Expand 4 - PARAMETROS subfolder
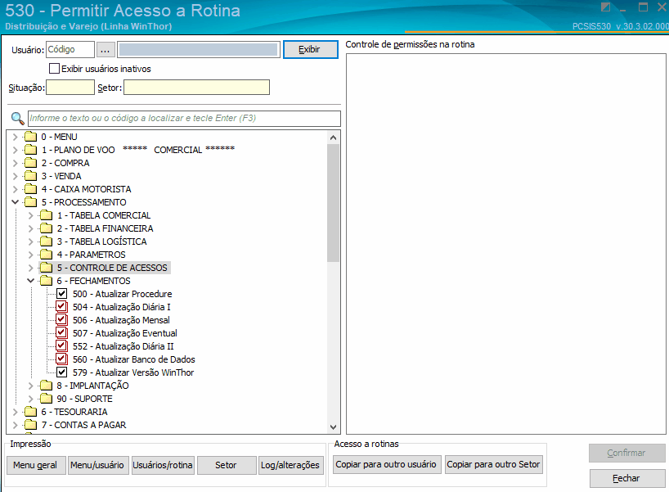Image resolution: width=669 pixels, height=492 pixels. [x=31, y=255]
